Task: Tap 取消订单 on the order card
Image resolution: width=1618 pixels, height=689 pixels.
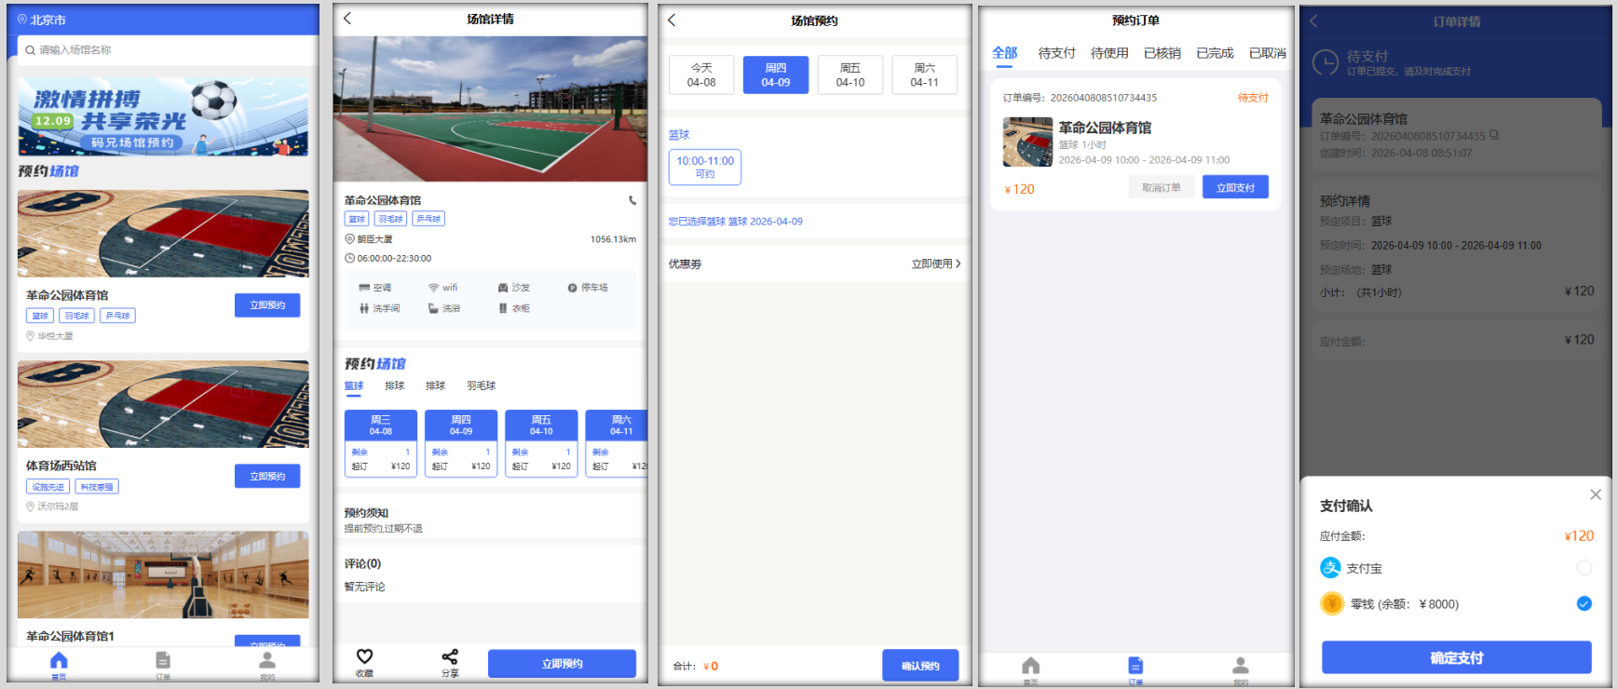Action: (1162, 187)
